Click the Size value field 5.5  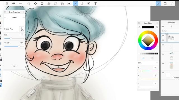pos(22,35)
